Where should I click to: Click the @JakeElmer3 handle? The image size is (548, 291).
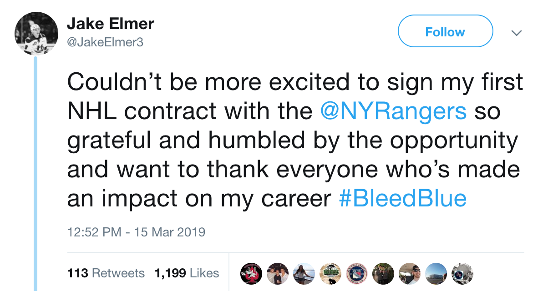tap(105, 42)
